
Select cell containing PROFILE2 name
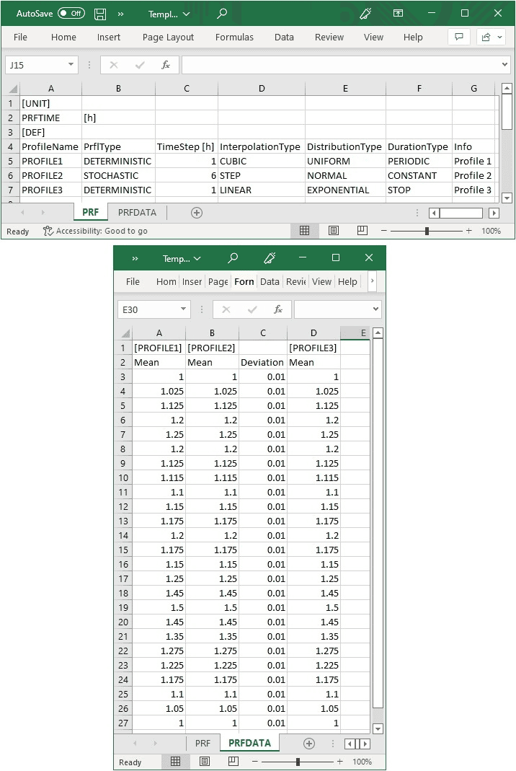pos(43,176)
